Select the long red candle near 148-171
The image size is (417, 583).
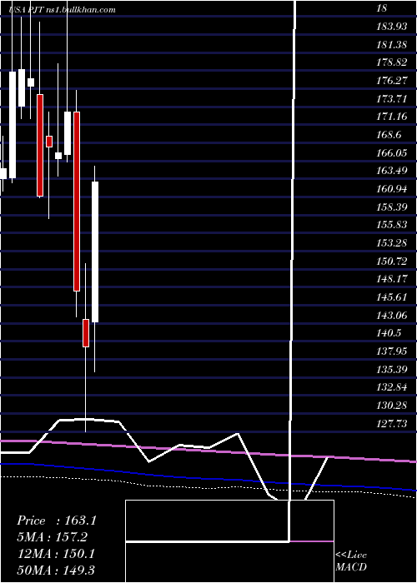click(77, 202)
